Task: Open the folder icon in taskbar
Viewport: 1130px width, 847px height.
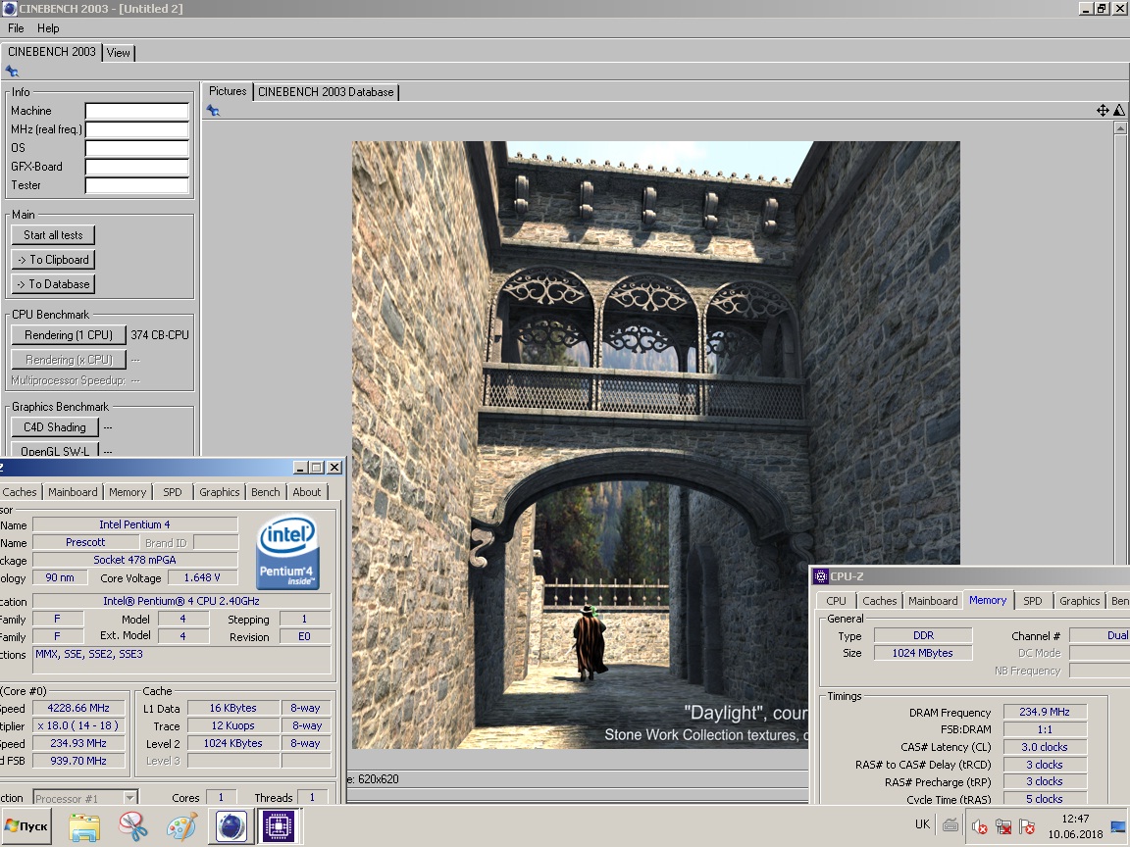Action: 84,826
